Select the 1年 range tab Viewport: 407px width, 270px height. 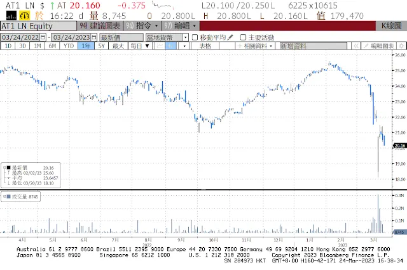click(x=86, y=46)
